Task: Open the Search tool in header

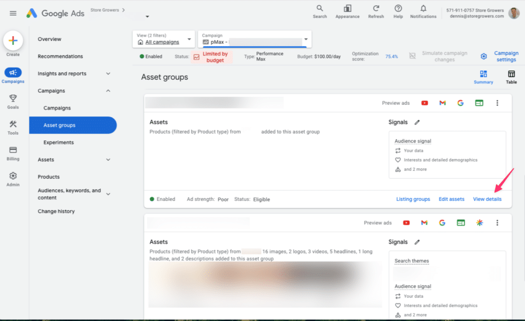Action: pos(320,12)
